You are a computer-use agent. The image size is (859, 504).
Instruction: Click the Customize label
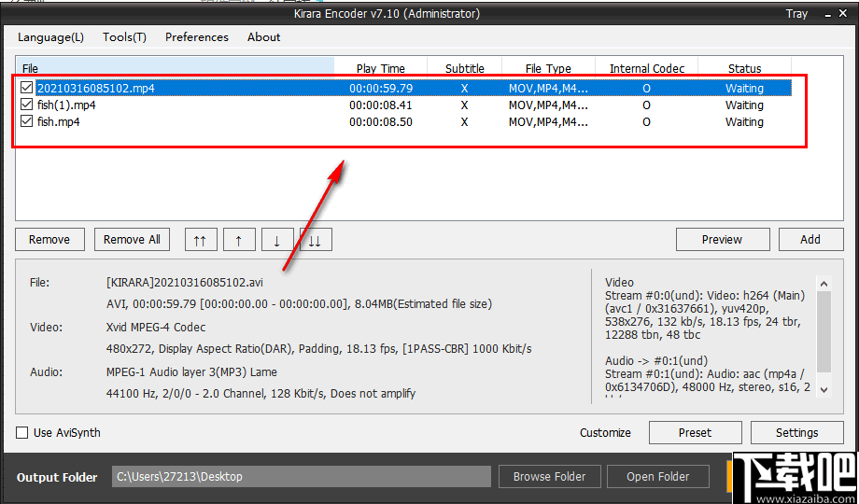point(605,433)
